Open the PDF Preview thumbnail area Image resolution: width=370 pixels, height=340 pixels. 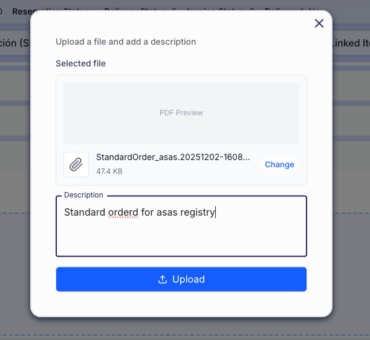pos(181,113)
